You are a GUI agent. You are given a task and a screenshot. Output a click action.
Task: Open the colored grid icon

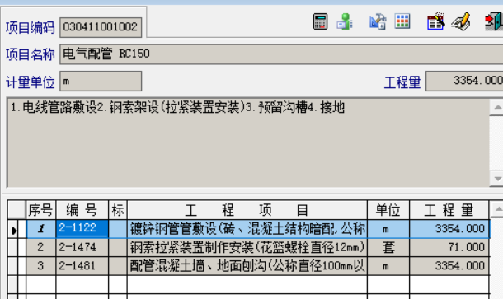tap(402, 21)
